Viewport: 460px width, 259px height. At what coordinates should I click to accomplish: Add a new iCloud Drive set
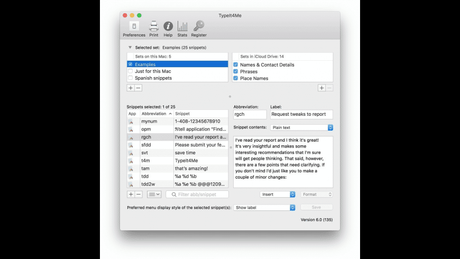321,88
